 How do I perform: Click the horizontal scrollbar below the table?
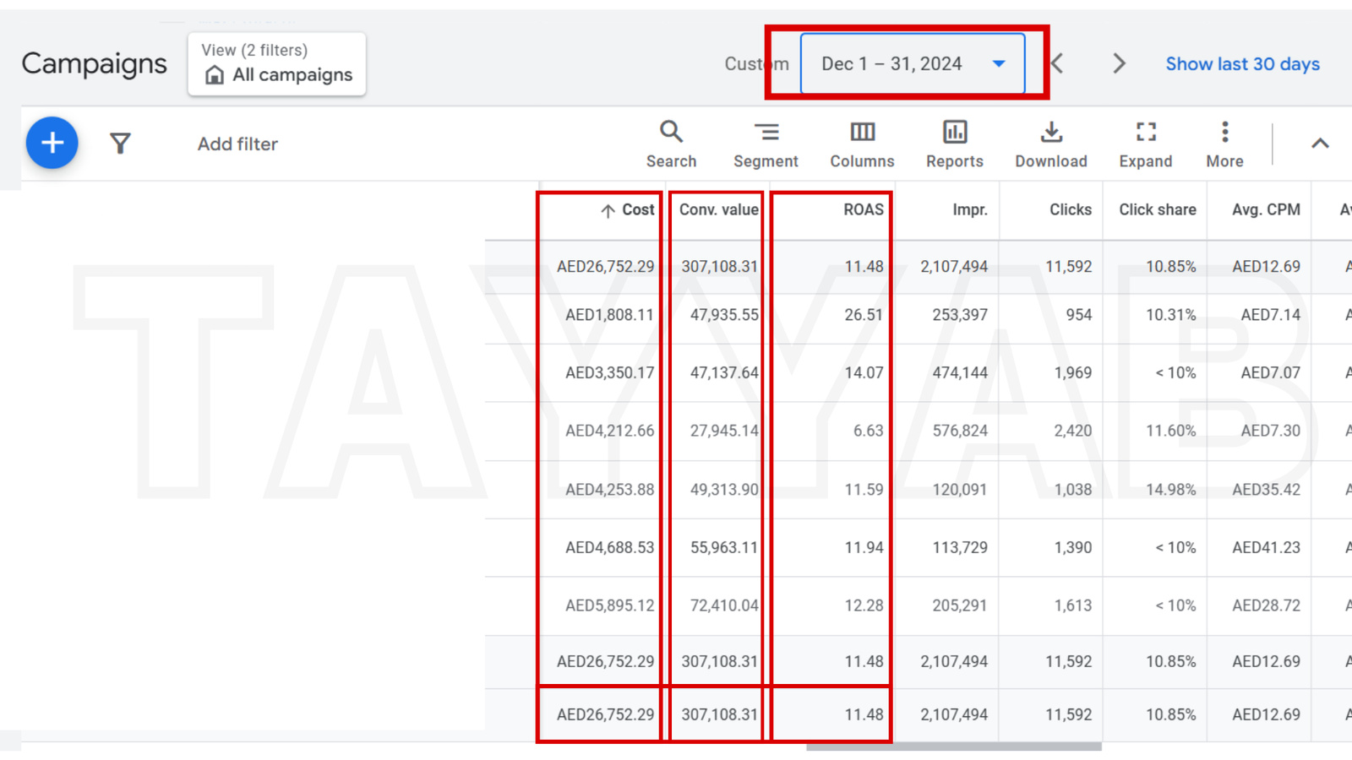click(x=953, y=746)
